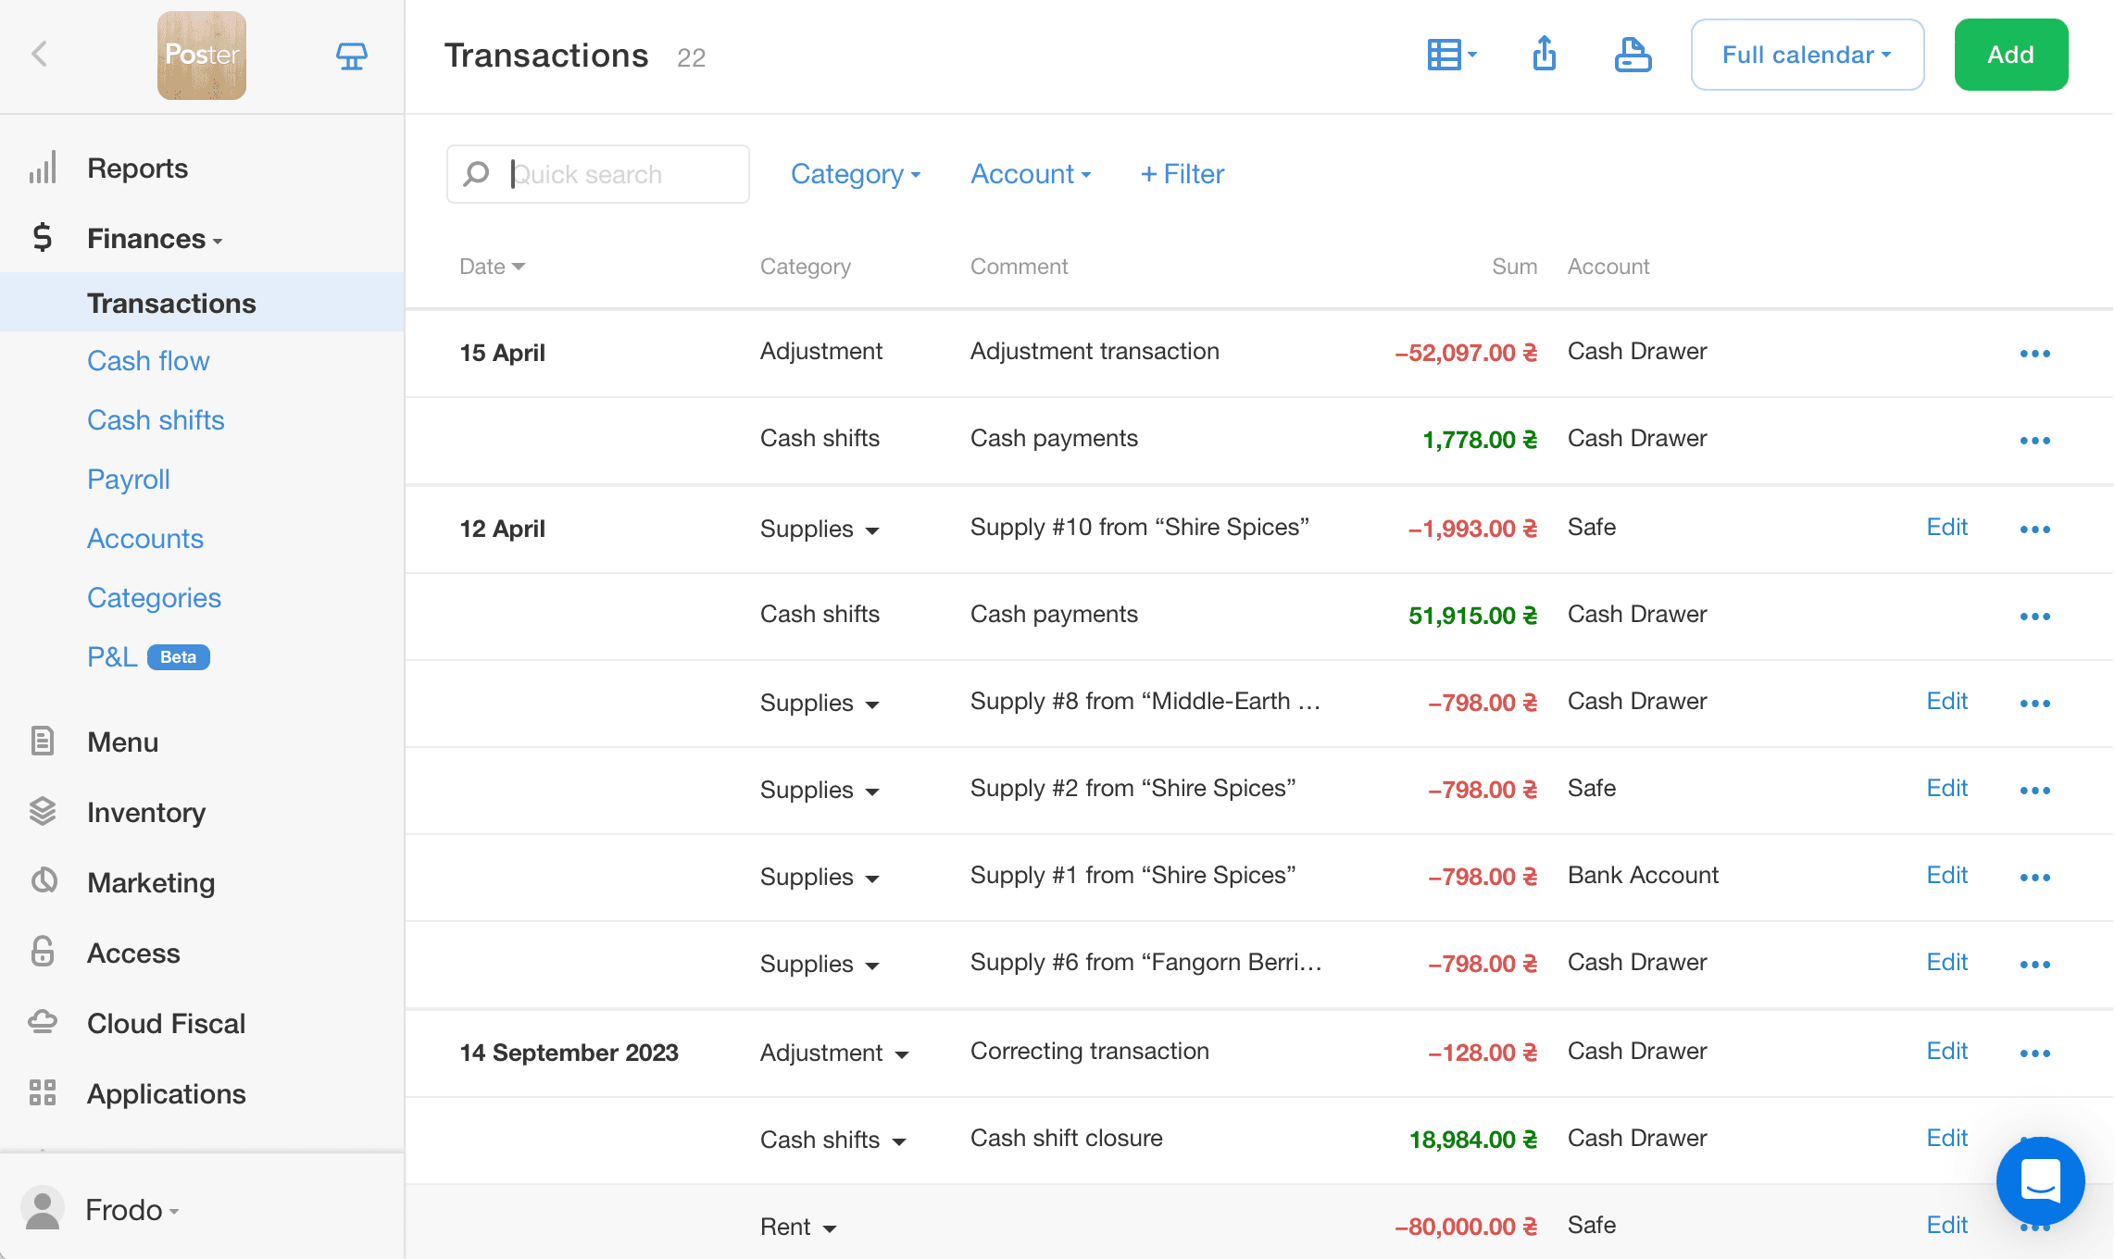The image size is (2115, 1259).
Task: Open the Account filter dropdown
Action: click(x=1030, y=174)
